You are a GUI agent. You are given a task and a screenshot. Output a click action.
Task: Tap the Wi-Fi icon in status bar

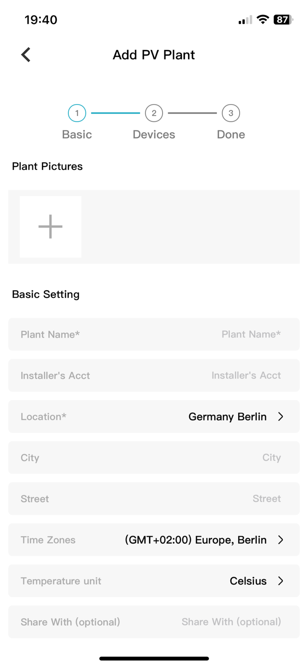point(263,20)
